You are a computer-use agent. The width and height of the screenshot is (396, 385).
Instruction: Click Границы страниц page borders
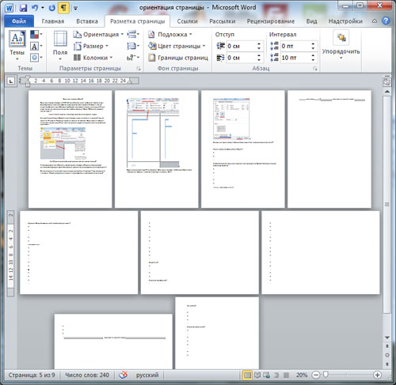tap(178, 58)
